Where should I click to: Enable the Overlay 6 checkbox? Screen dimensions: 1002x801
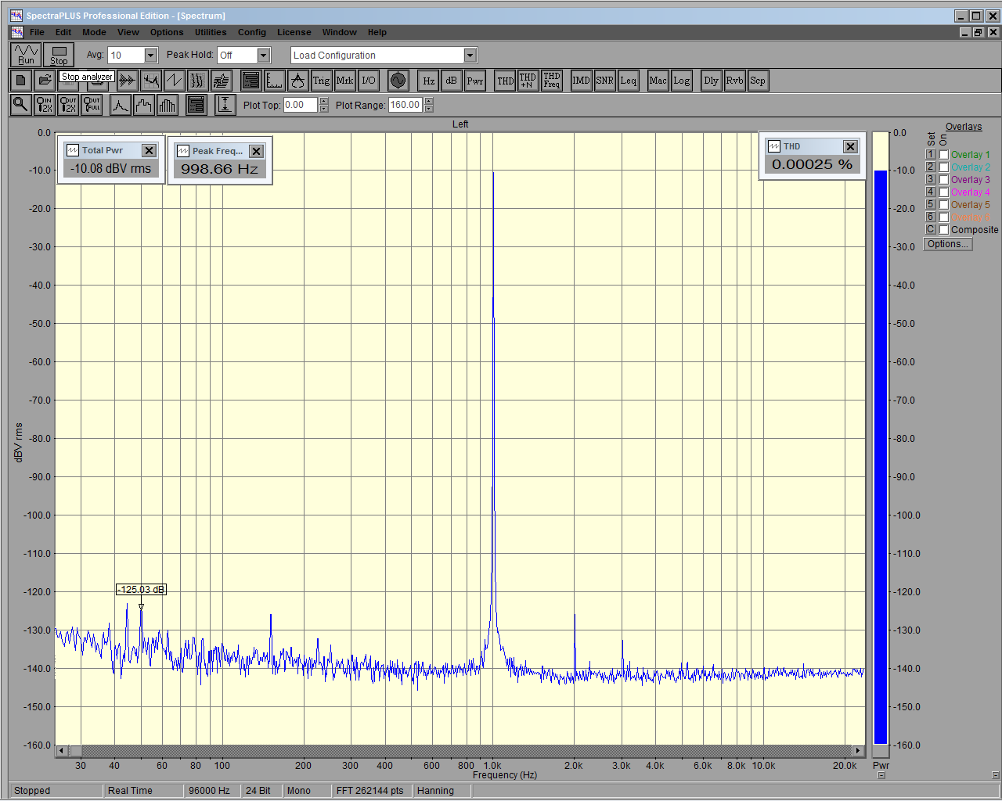pos(944,217)
